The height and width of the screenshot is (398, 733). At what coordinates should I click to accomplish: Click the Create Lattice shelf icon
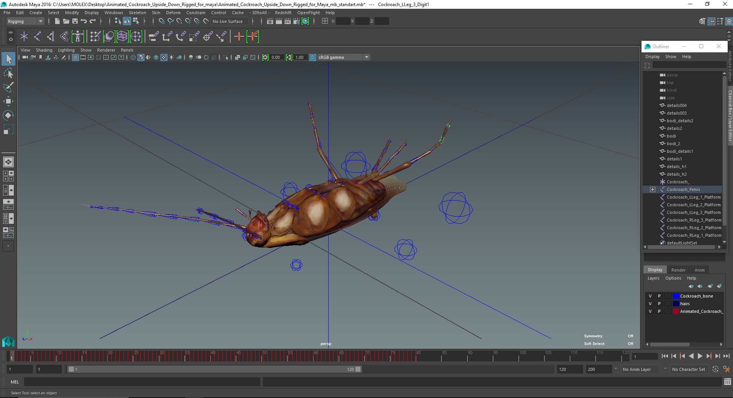(x=122, y=37)
